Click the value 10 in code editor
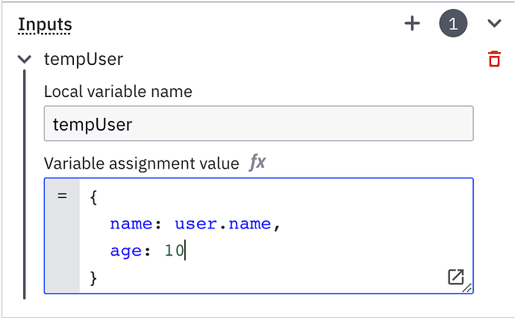The width and height of the screenshot is (515, 318). pos(174,252)
